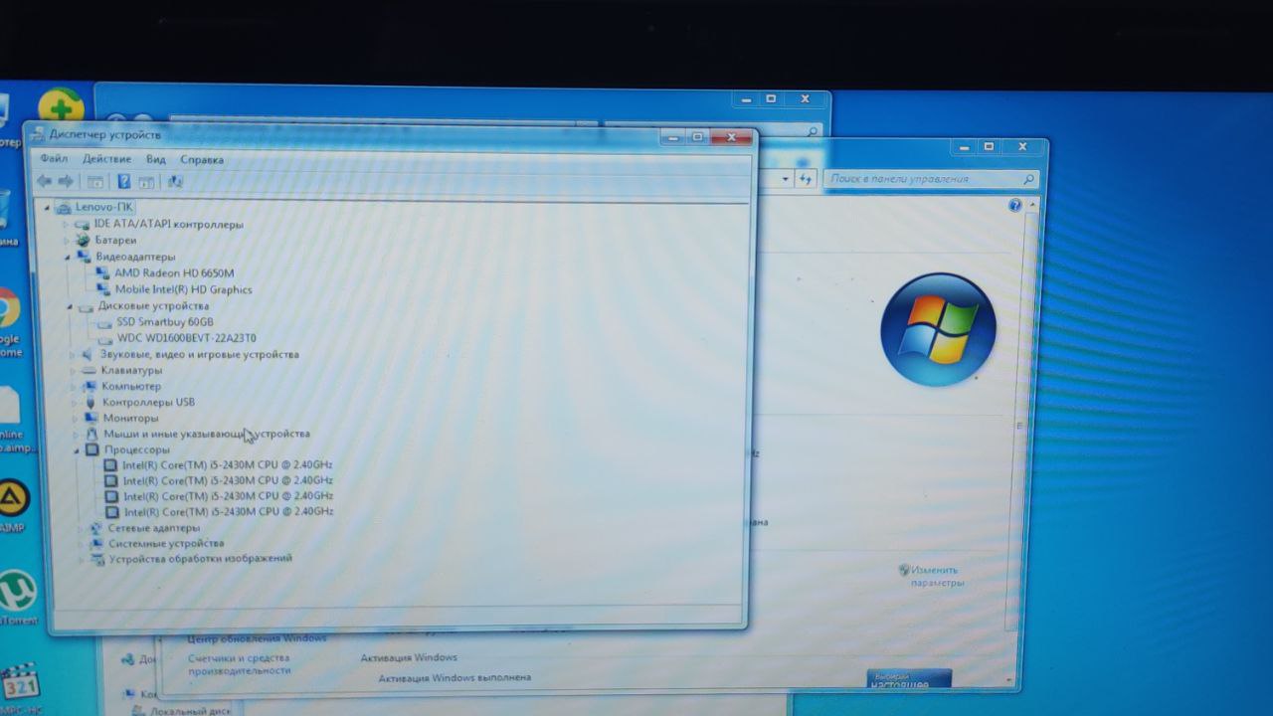Open the Действие menu
The width and height of the screenshot is (1273, 716).
coord(106,159)
